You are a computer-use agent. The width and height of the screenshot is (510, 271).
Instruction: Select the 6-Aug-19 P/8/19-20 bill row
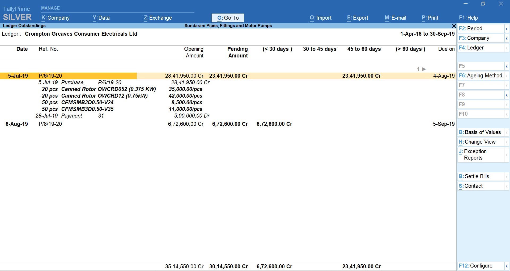click(x=228, y=124)
